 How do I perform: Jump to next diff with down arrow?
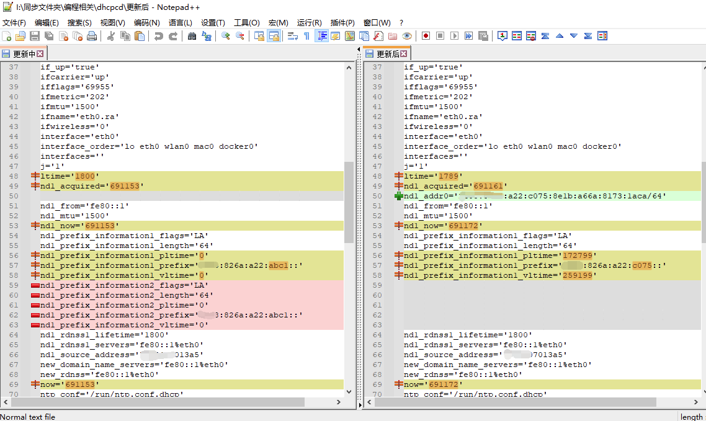click(x=573, y=36)
